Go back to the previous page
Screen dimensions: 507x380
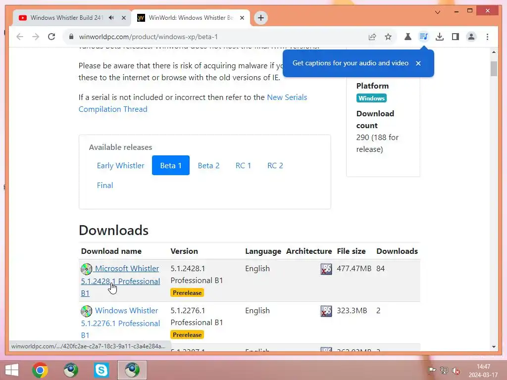(x=20, y=37)
